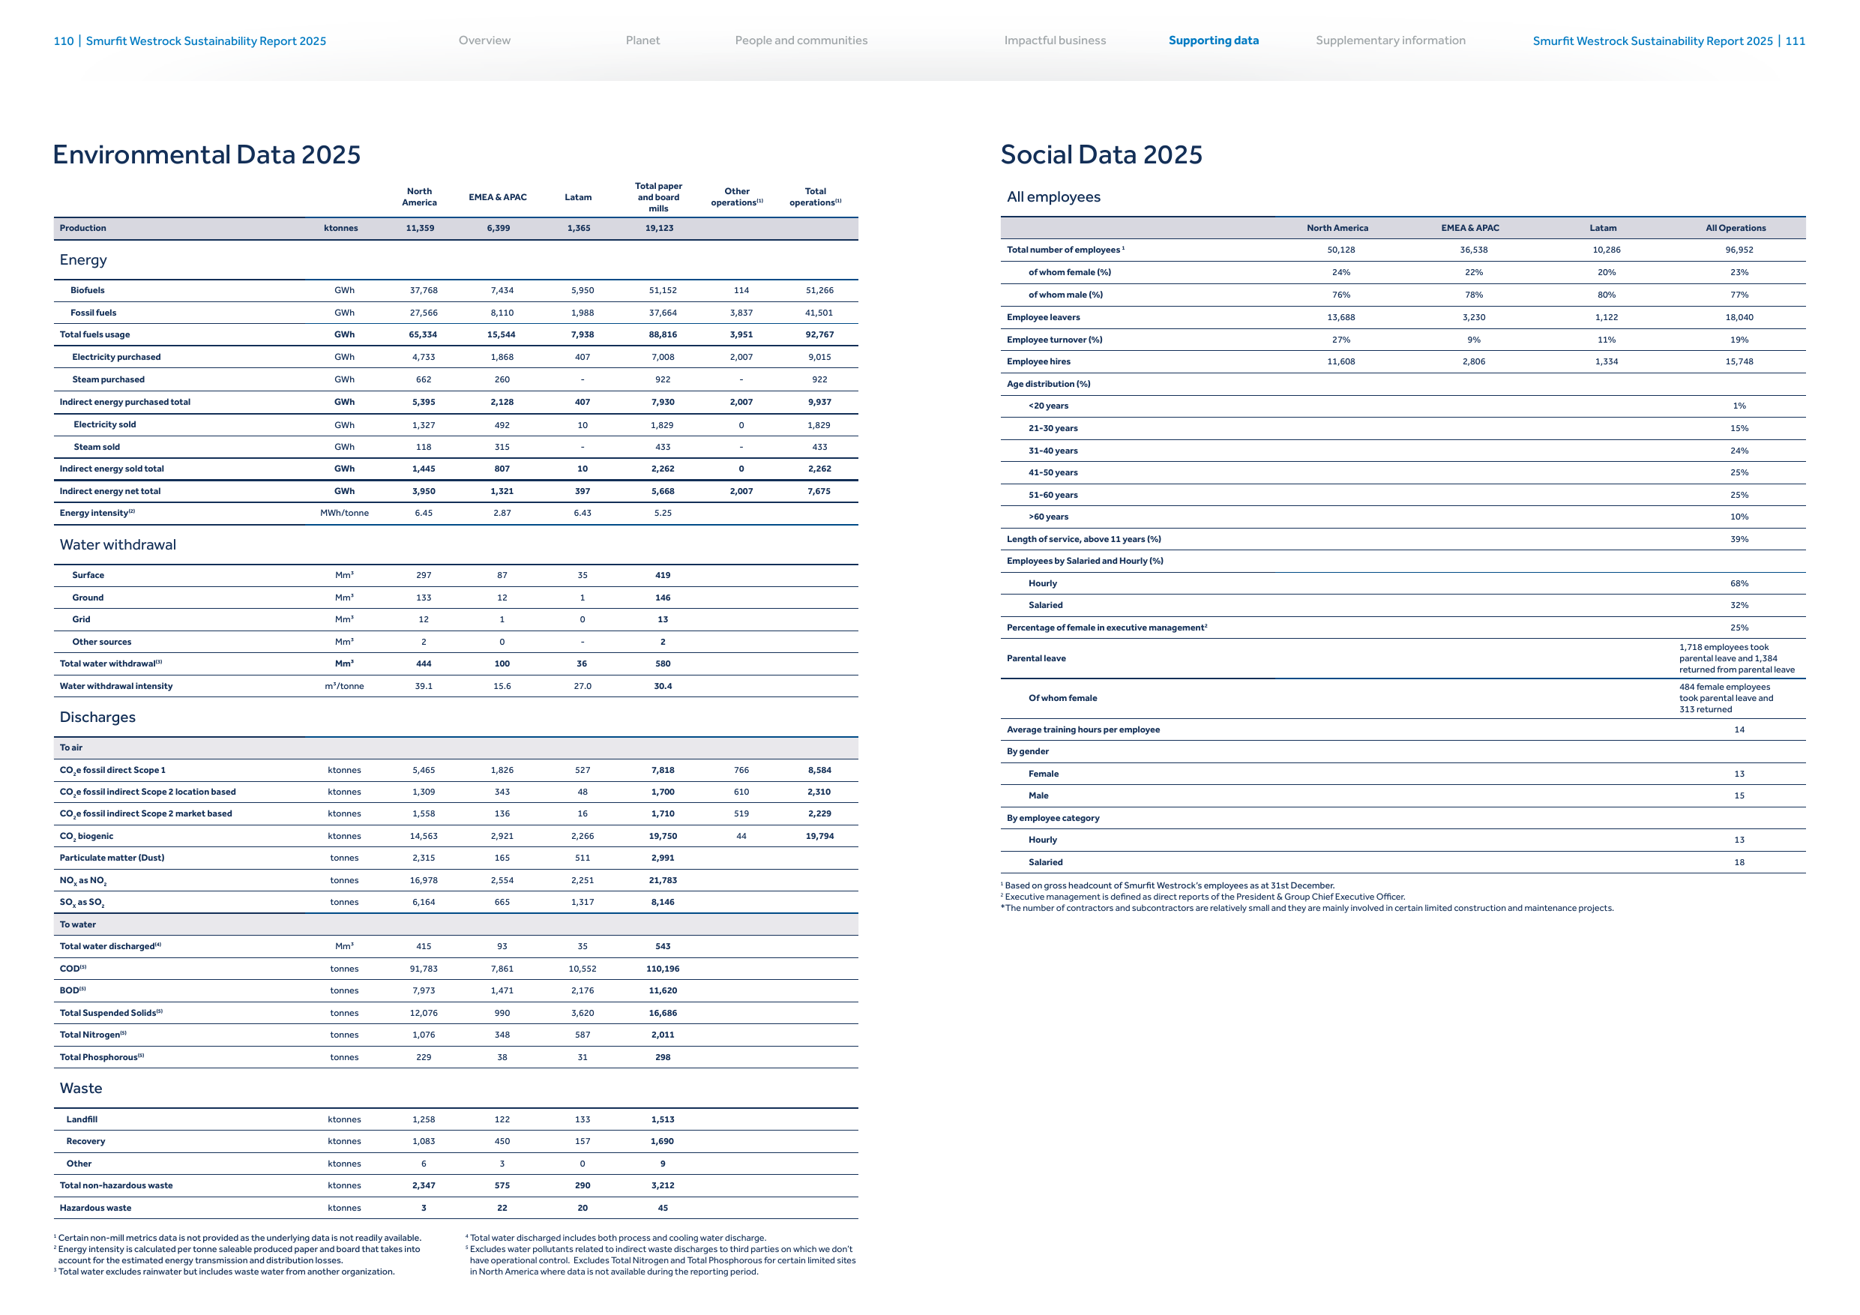The width and height of the screenshot is (1860, 1315).
Task: Click the Particulate matter (Dust) row label
Action: pyautogui.click(x=112, y=858)
